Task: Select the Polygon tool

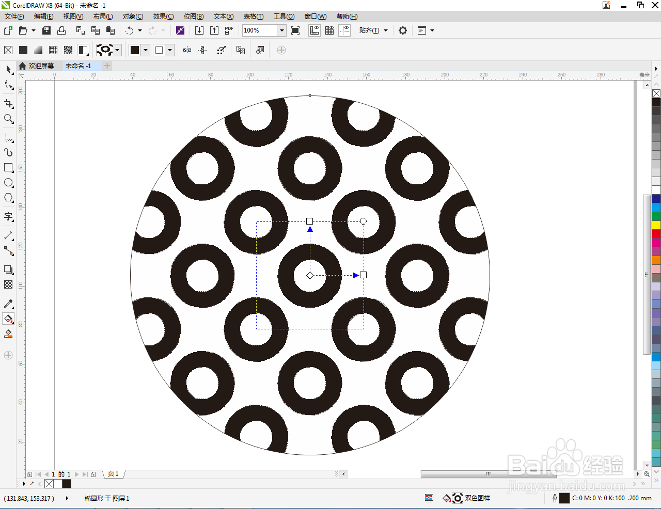Action: point(8,198)
